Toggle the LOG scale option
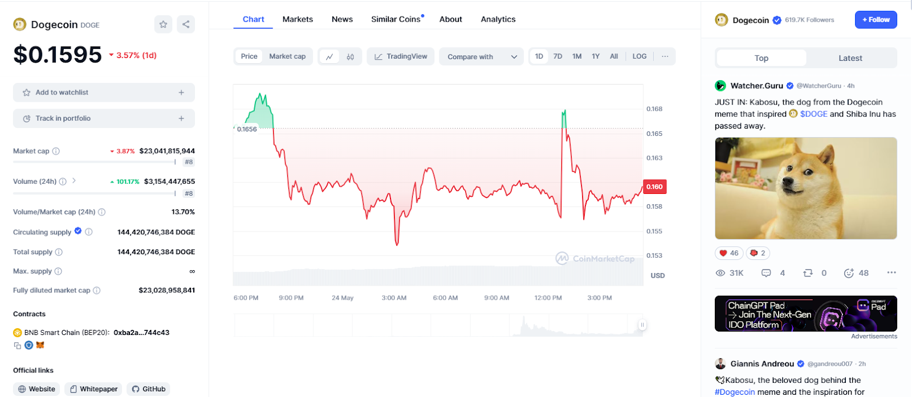This screenshot has width=912, height=397. coord(640,56)
